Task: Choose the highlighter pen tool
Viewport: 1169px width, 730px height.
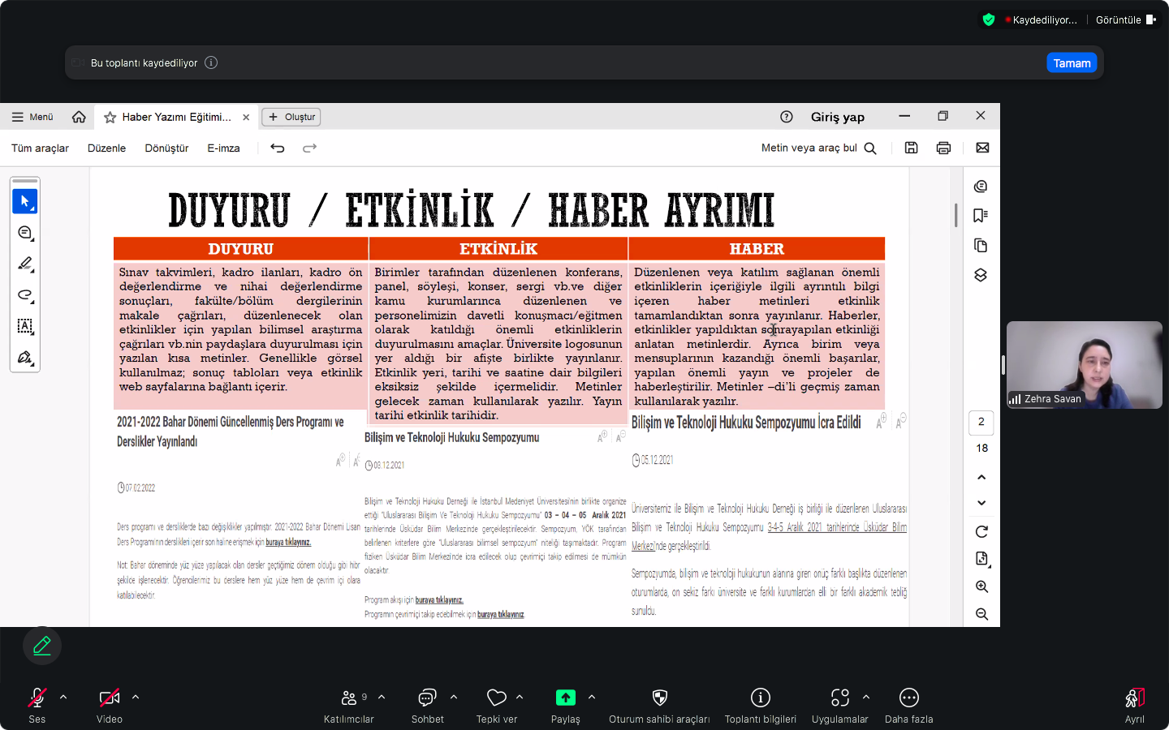Action: coord(24,264)
